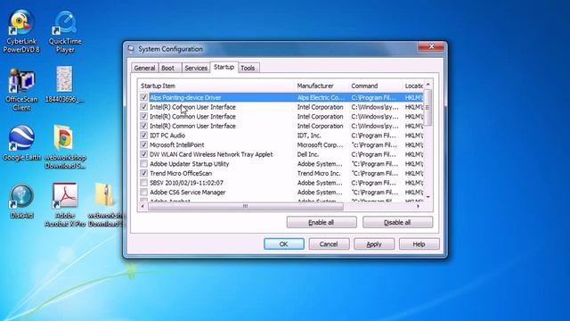
Task: Click vertical scrollbar down arrow
Action: coord(427,197)
